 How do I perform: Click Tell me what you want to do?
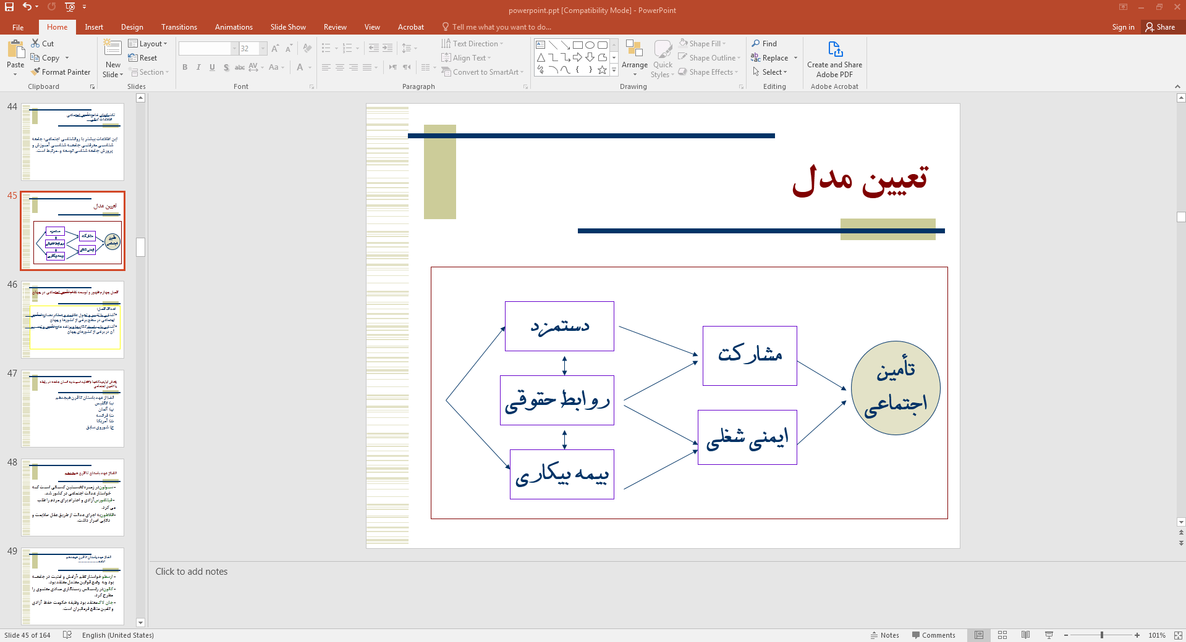496,27
